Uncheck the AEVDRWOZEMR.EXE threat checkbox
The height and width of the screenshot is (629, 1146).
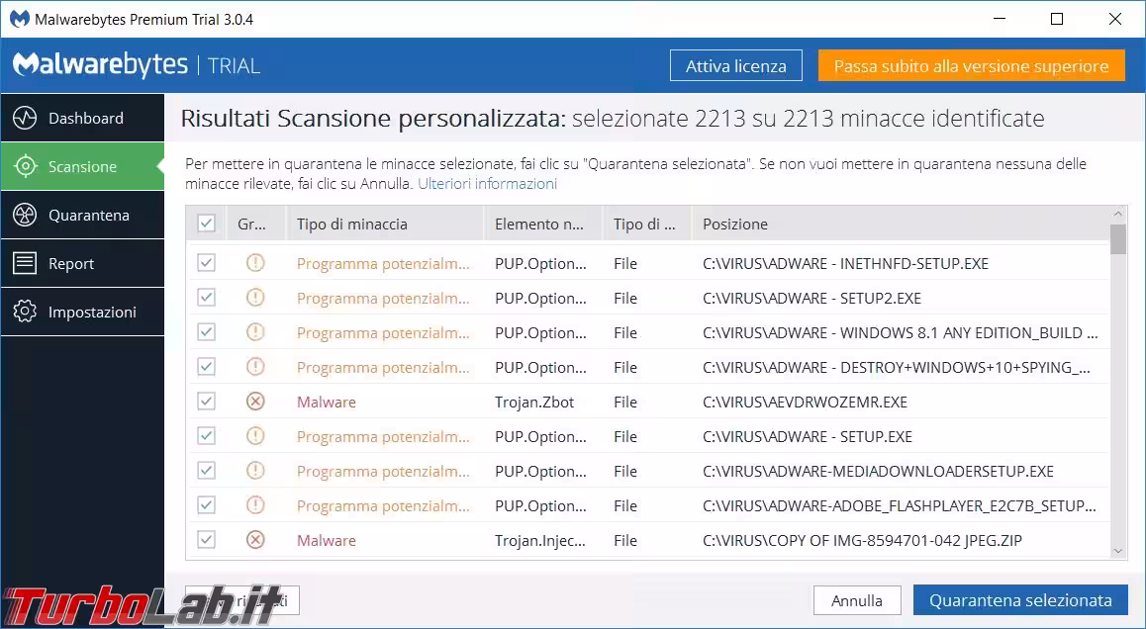206,403
